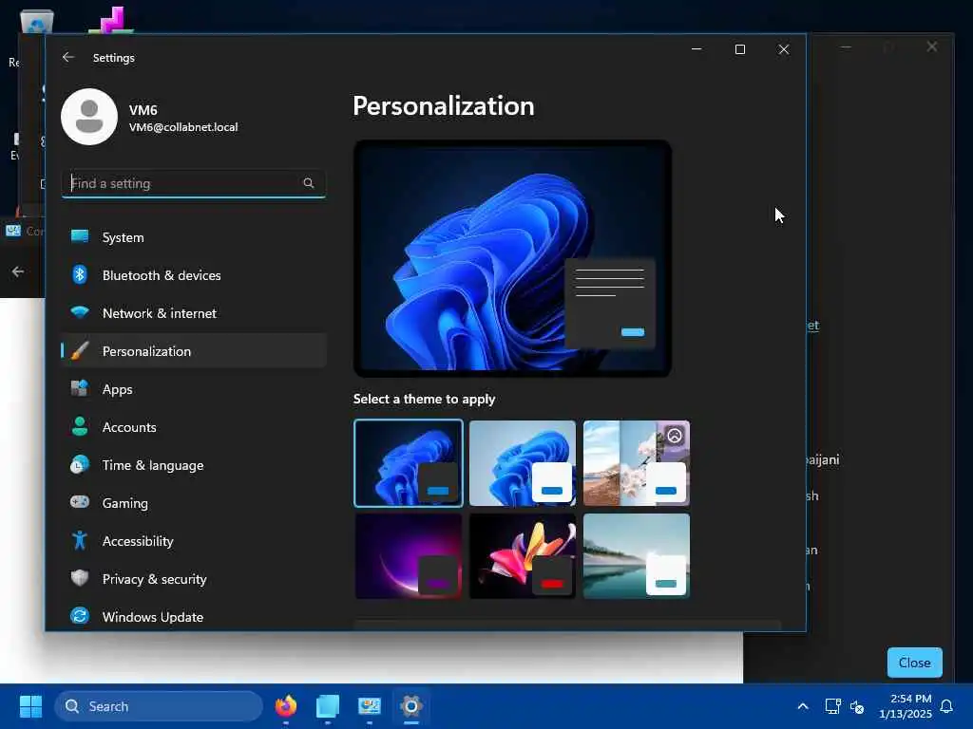Focus the Find a setting search box
The height and width of the screenshot is (729, 973).
194,183
